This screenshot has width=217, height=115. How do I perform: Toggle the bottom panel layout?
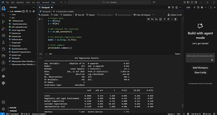pyautogui.click(x=192, y=2)
